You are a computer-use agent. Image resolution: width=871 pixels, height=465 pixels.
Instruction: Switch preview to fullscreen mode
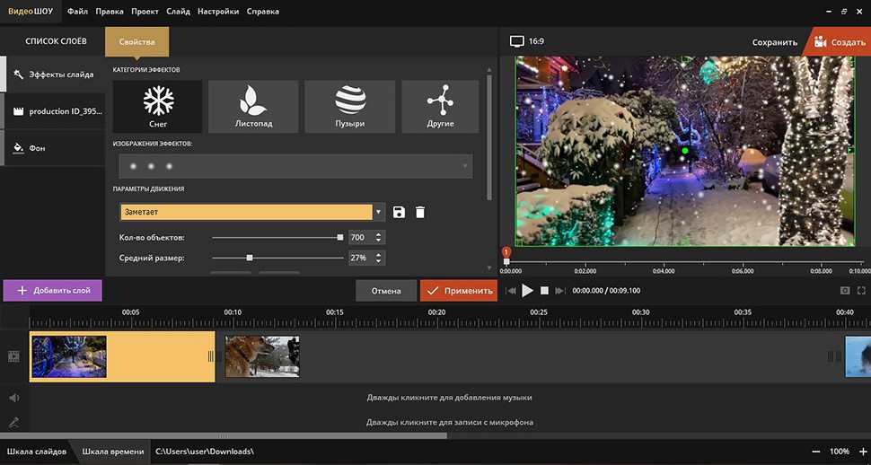tap(862, 291)
